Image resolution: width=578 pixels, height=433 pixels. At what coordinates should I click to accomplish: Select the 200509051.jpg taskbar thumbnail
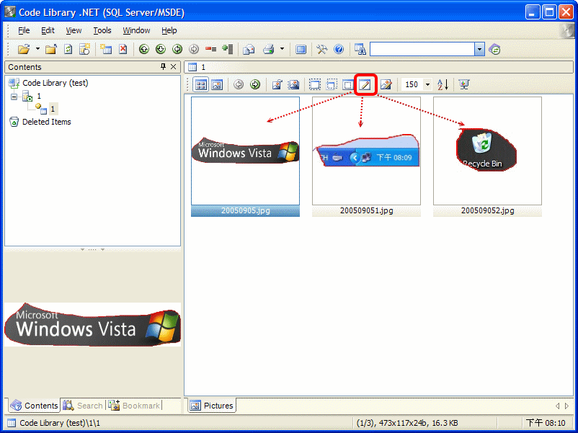tap(366, 156)
